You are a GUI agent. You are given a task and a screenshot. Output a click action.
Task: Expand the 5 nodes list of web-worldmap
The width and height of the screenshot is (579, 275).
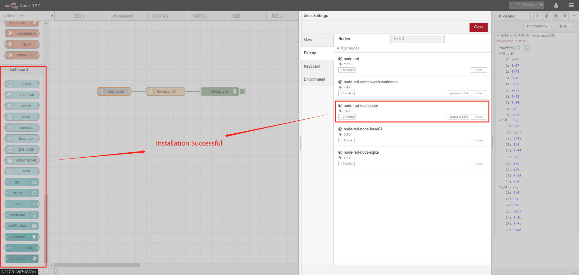point(346,93)
